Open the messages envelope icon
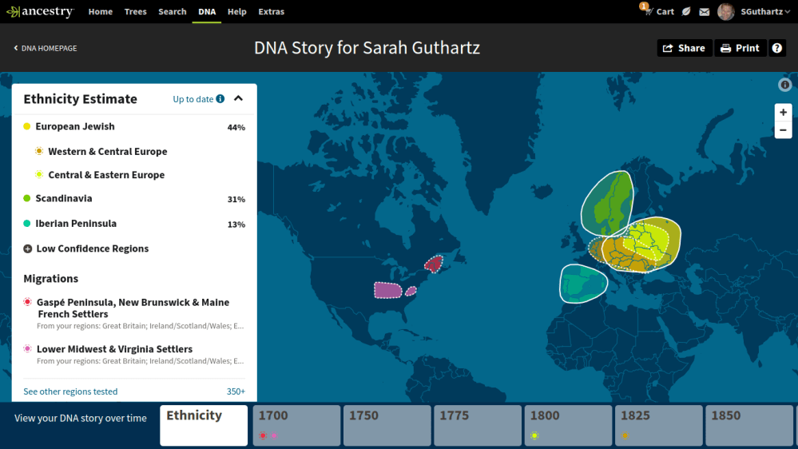This screenshot has height=449, width=798. 704,12
